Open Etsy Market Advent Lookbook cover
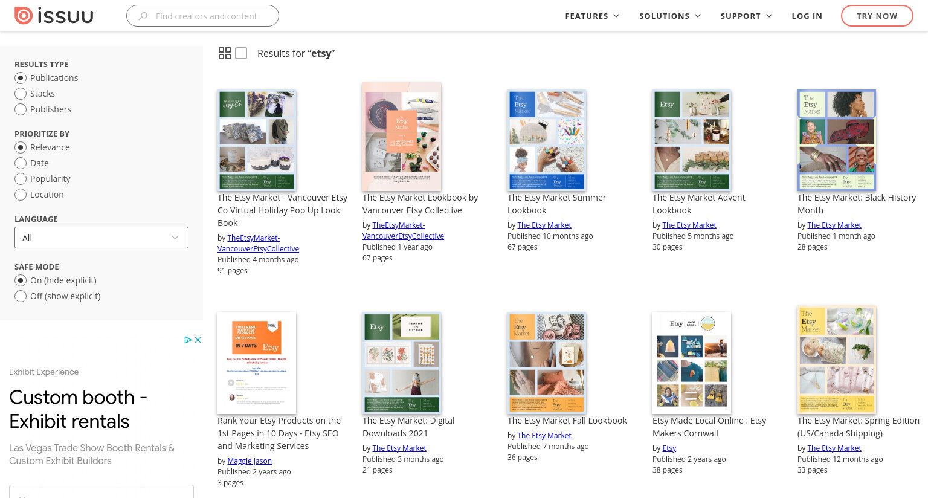 click(x=692, y=140)
